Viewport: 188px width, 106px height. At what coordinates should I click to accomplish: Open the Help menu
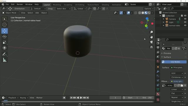click(36, 4)
